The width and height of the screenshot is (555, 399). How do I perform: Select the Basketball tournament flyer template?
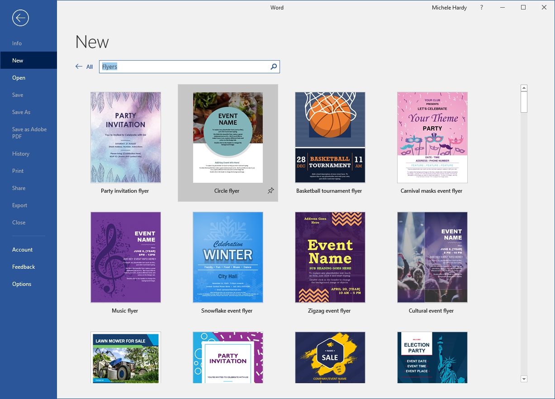tap(330, 138)
